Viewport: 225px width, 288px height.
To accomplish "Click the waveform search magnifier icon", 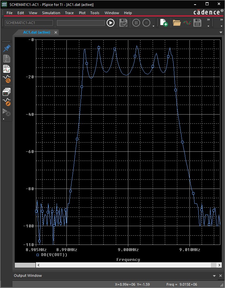I will pos(7,79).
